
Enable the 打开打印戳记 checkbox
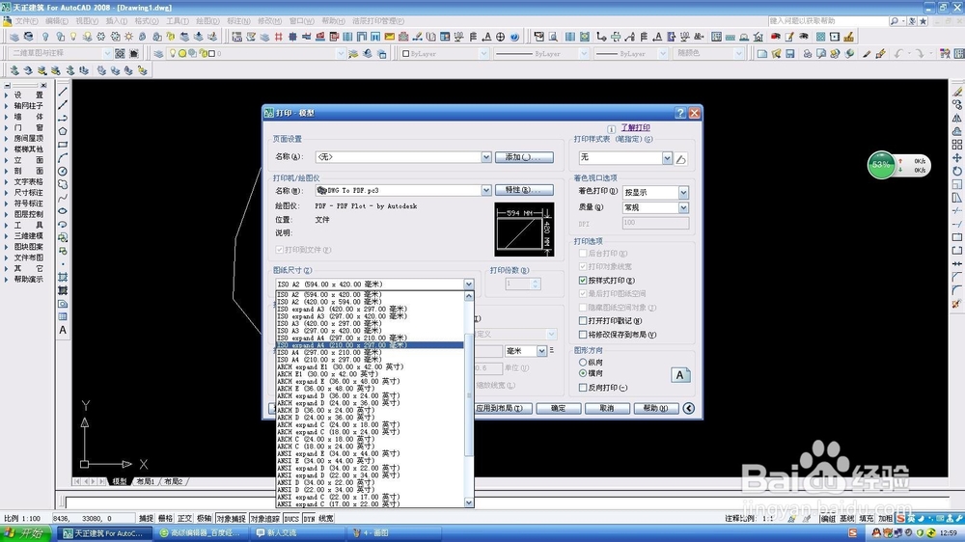pyautogui.click(x=583, y=320)
